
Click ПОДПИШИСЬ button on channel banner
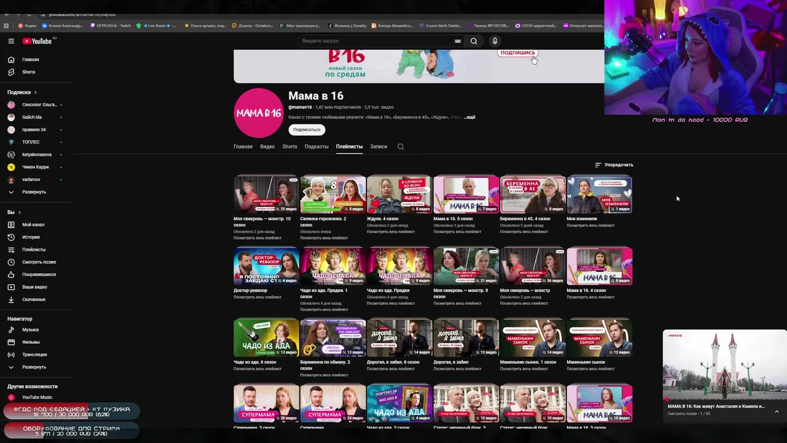[x=518, y=52]
